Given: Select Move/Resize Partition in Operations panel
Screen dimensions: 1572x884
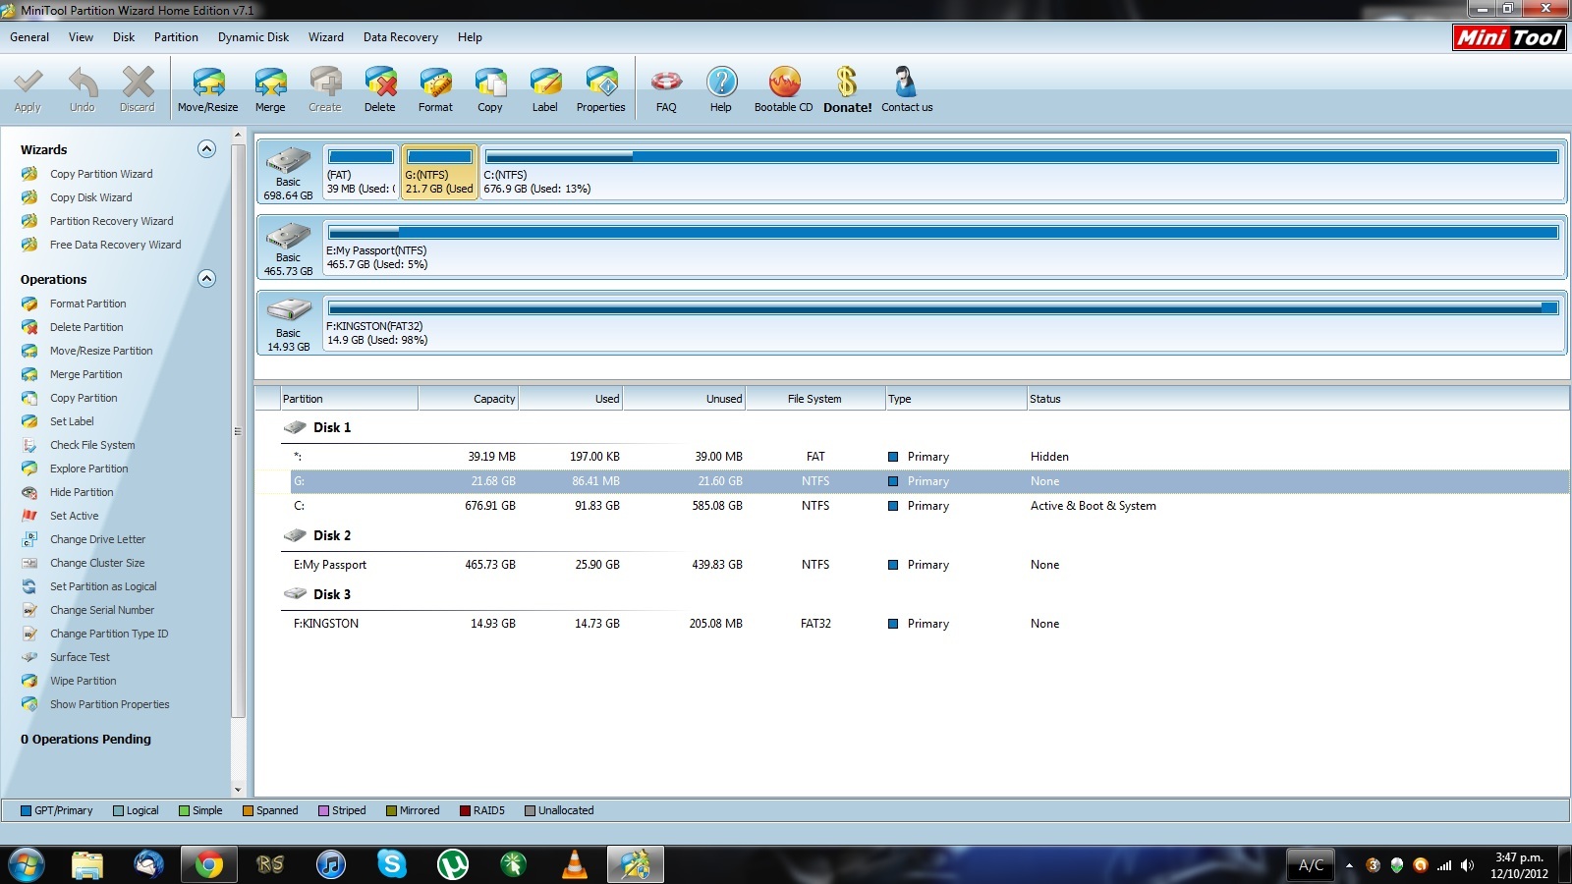Looking at the screenshot, I should (x=101, y=351).
